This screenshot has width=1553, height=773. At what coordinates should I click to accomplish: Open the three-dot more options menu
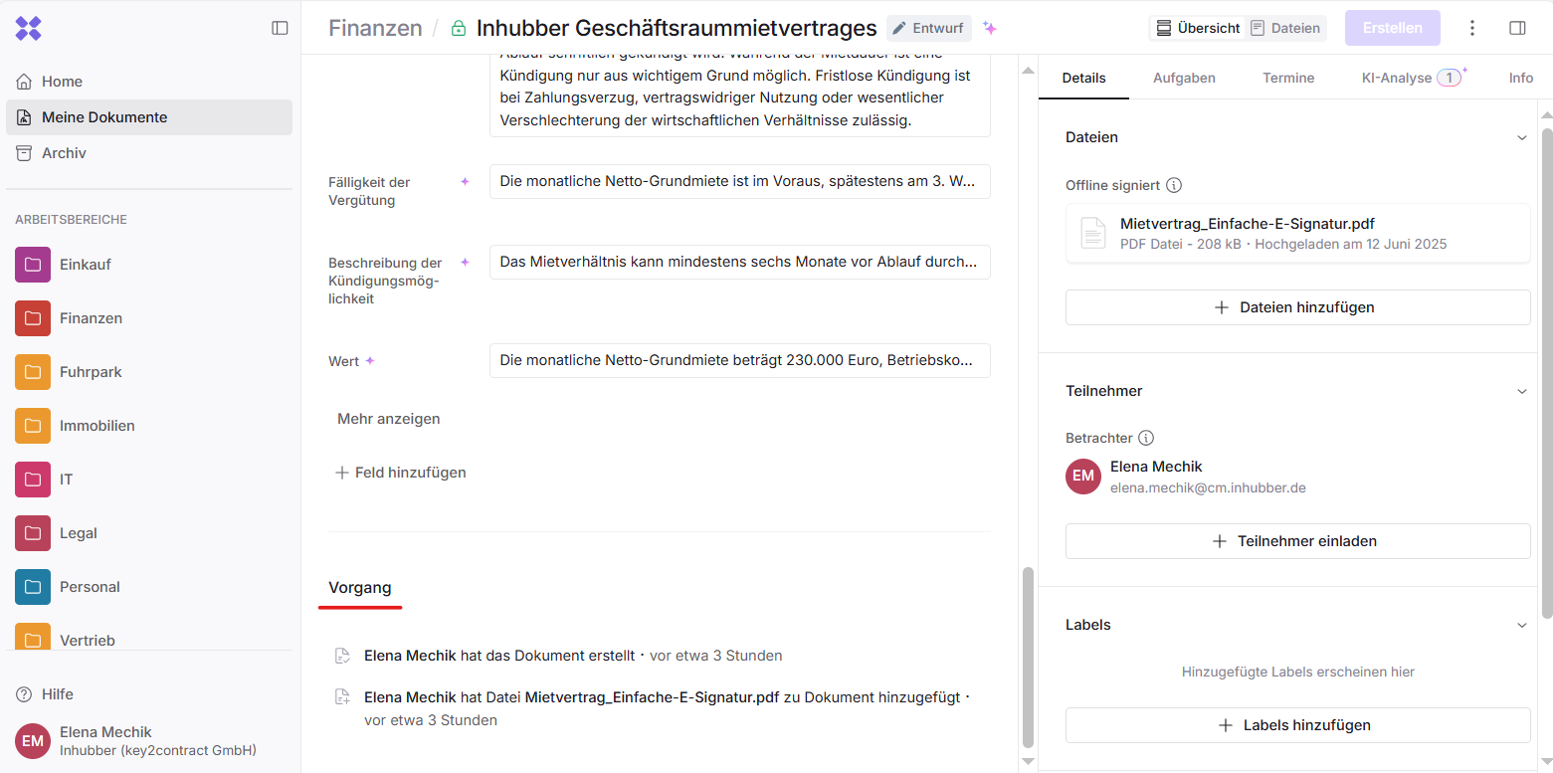pyautogui.click(x=1472, y=28)
